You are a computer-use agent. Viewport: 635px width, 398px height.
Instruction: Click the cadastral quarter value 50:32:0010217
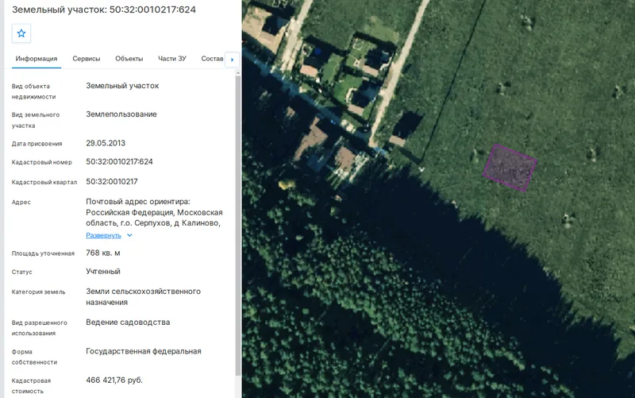[112, 182]
